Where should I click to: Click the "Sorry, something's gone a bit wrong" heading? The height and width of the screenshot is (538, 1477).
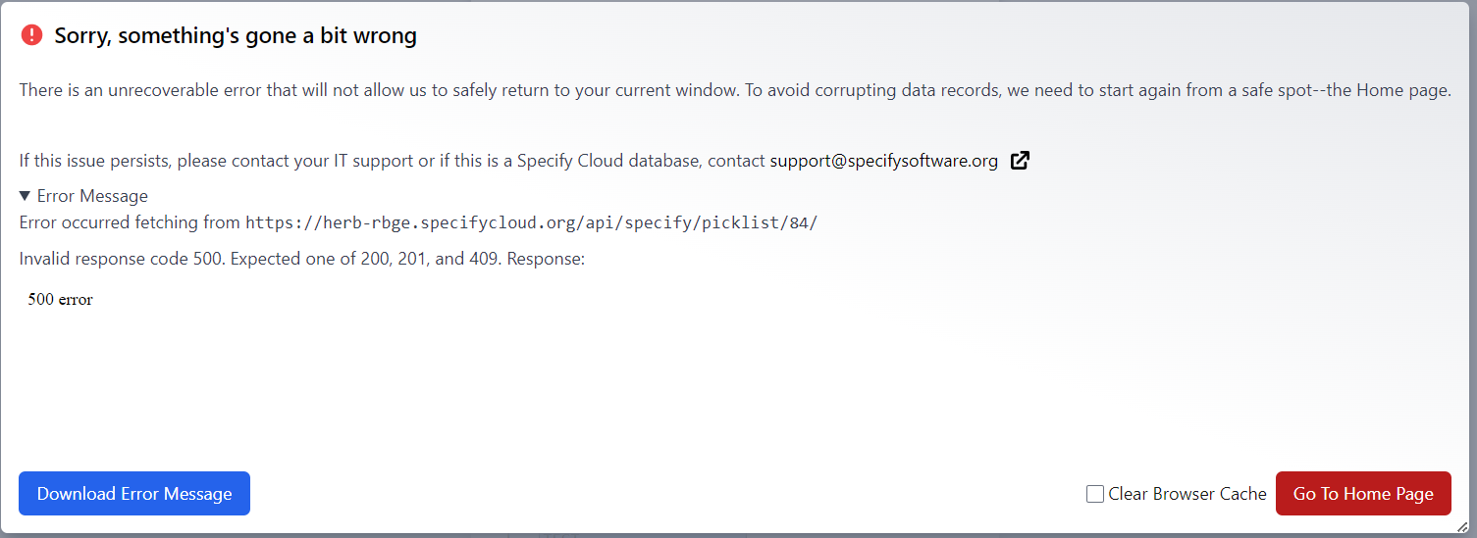pyautogui.click(x=236, y=36)
